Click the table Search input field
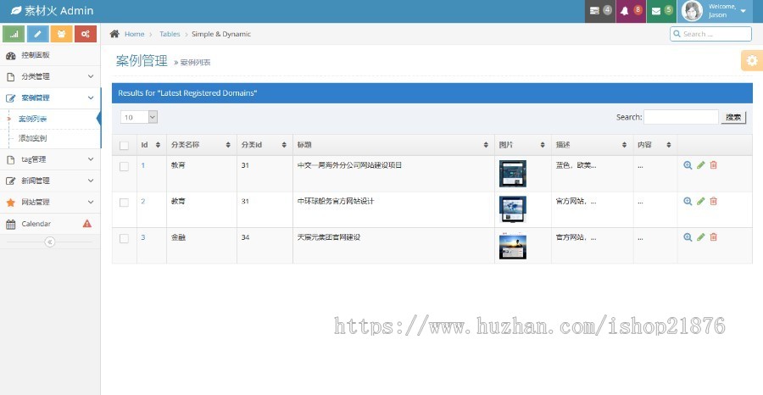The width and height of the screenshot is (763, 395). pos(681,117)
